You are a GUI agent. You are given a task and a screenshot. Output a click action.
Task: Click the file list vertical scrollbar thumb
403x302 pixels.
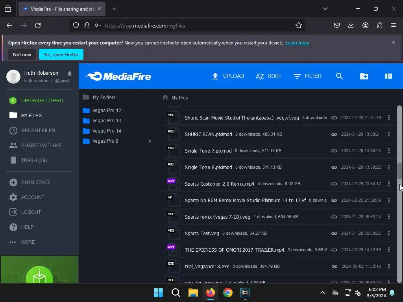(x=399, y=171)
